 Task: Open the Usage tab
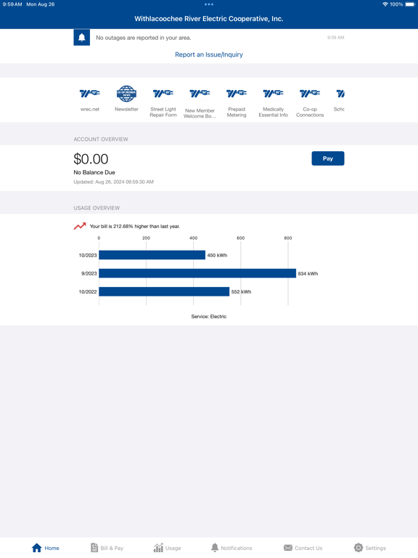click(x=168, y=548)
